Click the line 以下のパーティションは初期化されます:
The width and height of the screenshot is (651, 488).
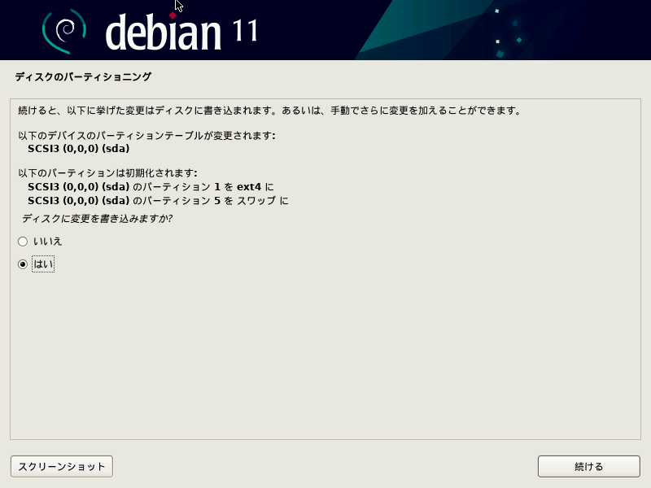tap(107, 172)
